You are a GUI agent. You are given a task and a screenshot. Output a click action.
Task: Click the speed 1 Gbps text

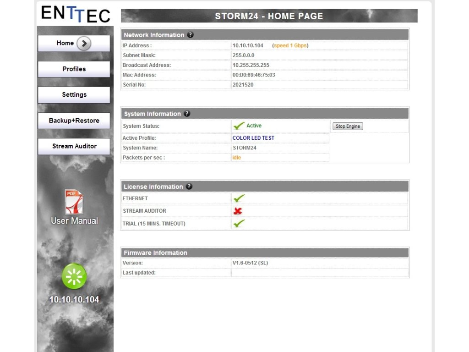point(290,45)
